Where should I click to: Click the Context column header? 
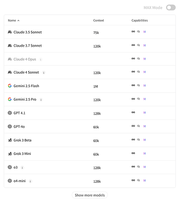tap(99, 20)
